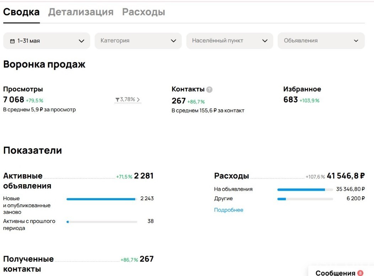
Task: Click the red 8 unread badge on Сообщения
Action: pyautogui.click(x=360, y=273)
